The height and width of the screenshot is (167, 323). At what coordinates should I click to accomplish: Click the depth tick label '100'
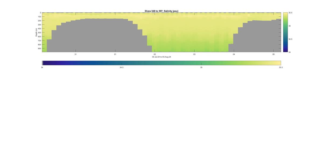tap(39, 17)
